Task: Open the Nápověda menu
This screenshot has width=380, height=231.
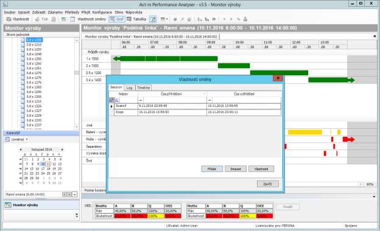Action: point(134,12)
